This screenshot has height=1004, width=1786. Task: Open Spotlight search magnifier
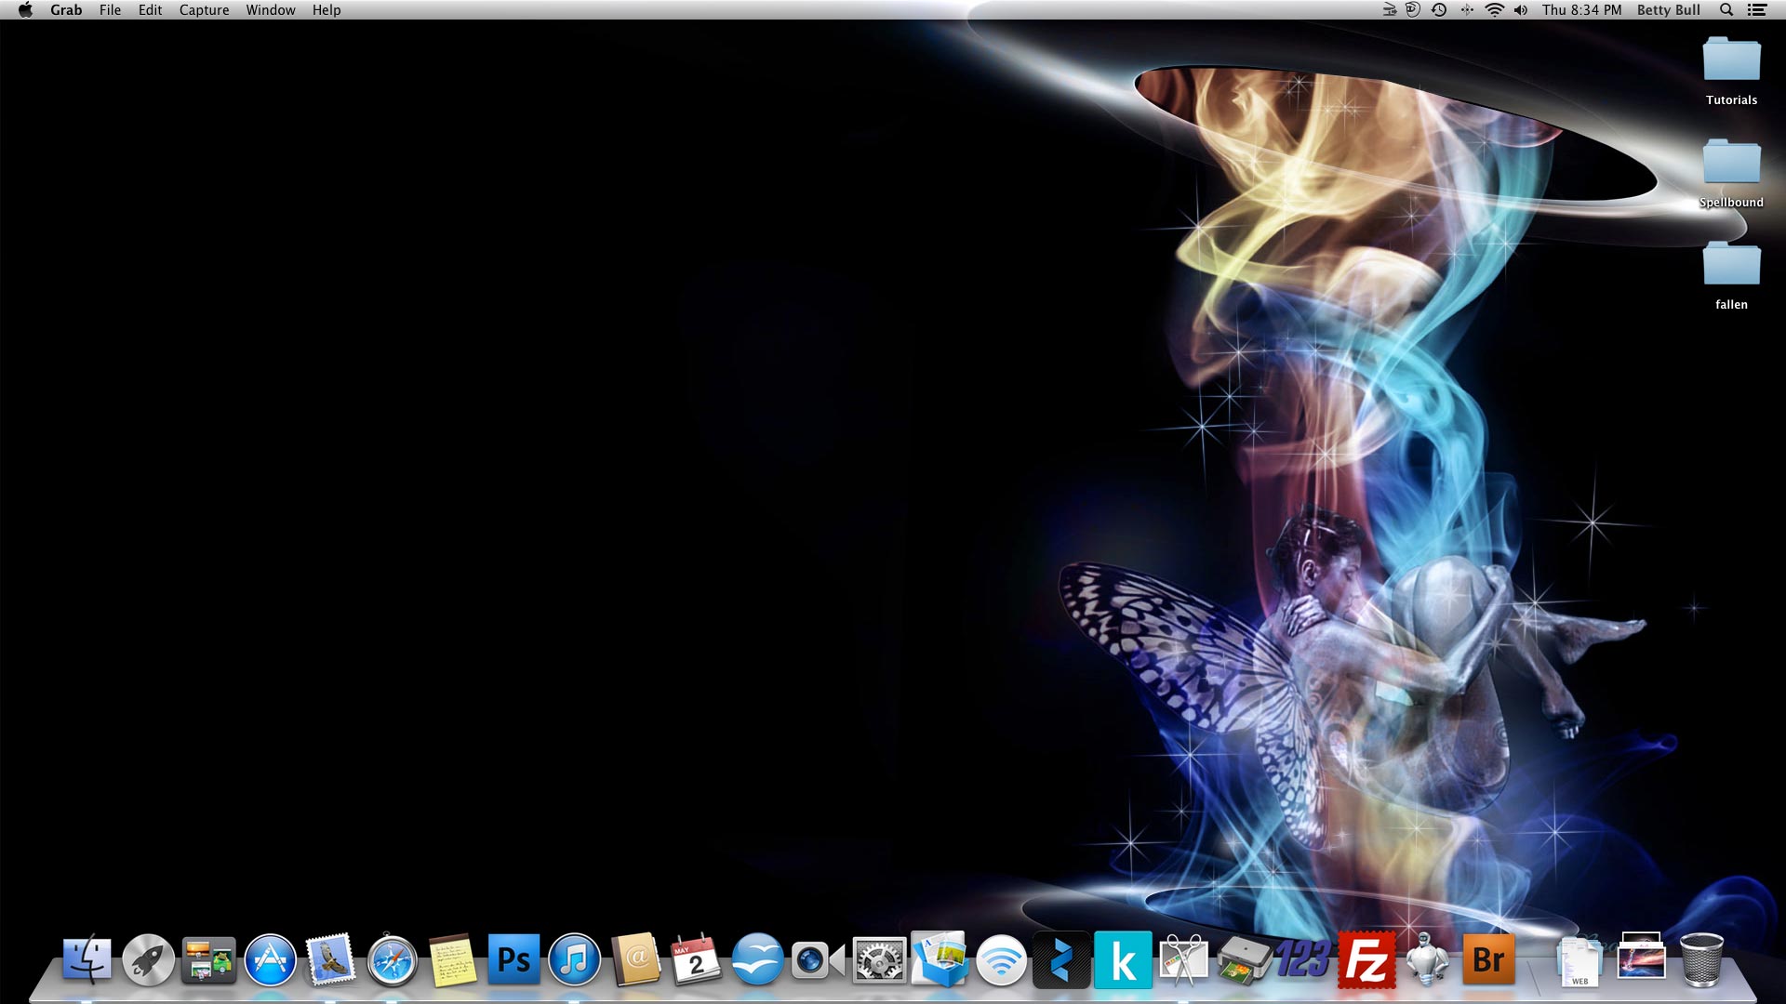(1726, 10)
